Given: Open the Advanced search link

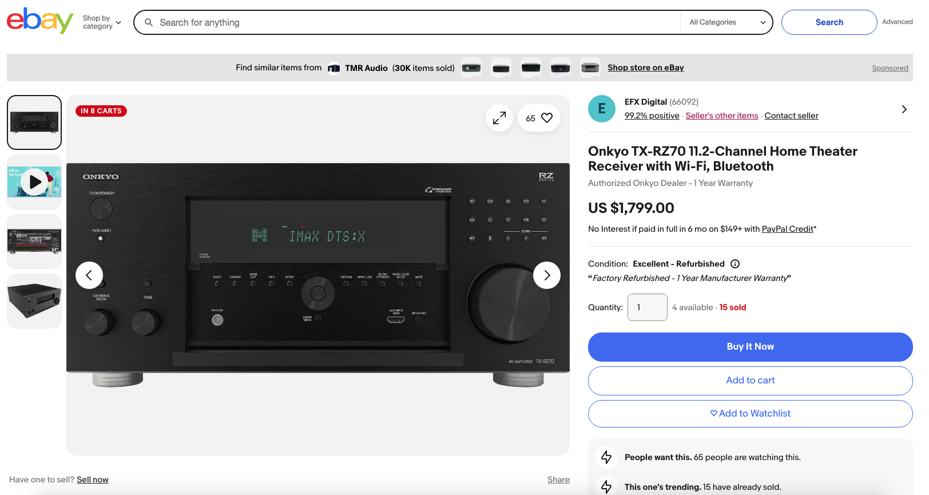Looking at the screenshot, I should (x=897, y=22).
